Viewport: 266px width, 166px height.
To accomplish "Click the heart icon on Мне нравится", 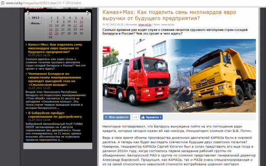I will [x=106, y=117].
